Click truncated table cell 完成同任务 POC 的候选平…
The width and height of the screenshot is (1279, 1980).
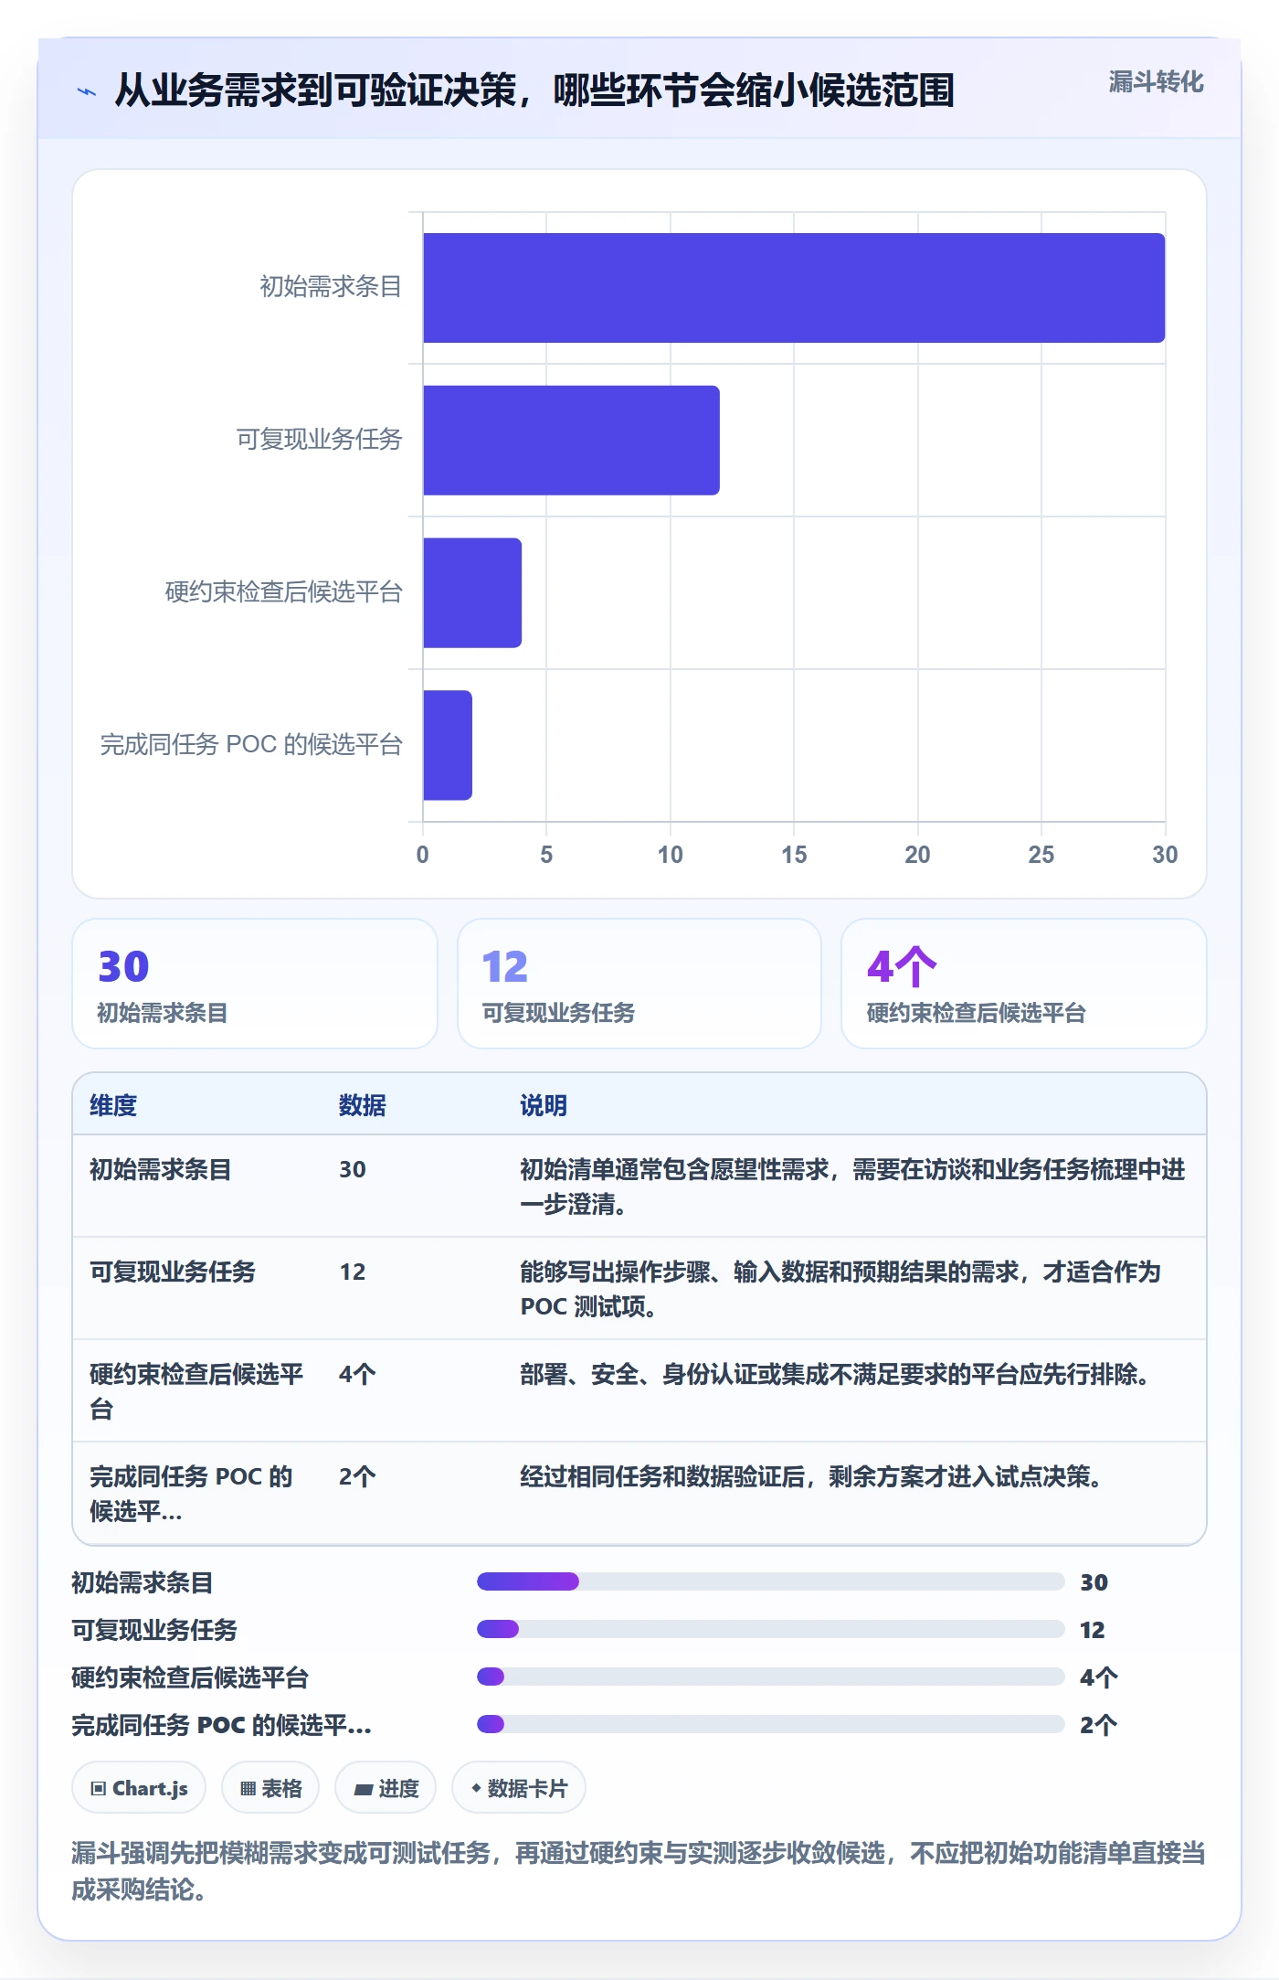point(192,1494)
